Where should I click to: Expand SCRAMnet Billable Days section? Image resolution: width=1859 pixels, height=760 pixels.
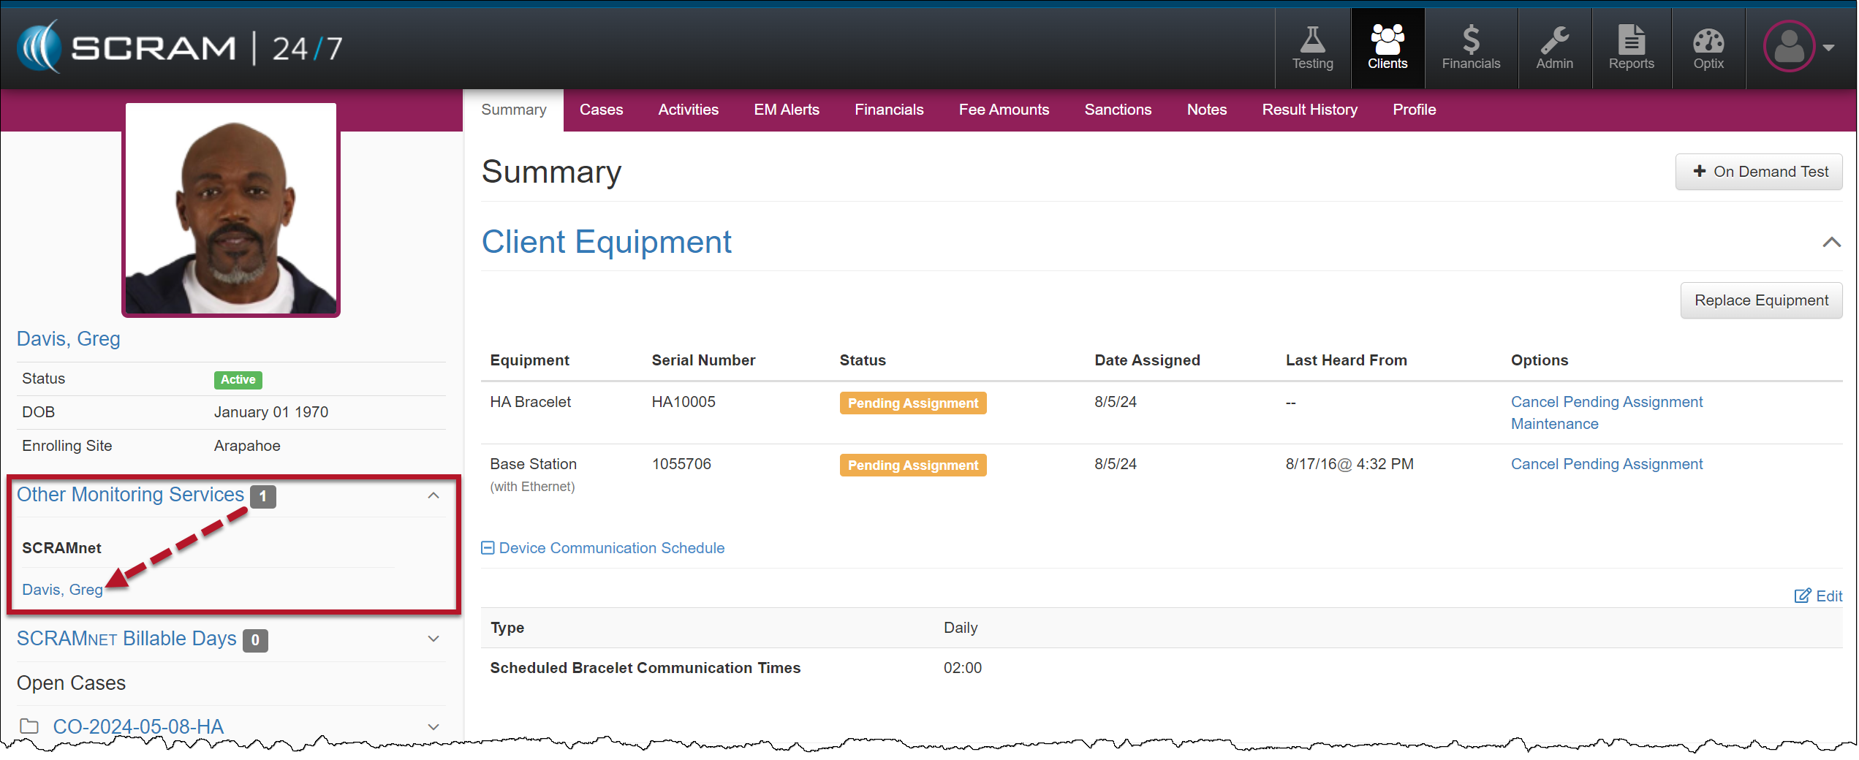[433, 639]
